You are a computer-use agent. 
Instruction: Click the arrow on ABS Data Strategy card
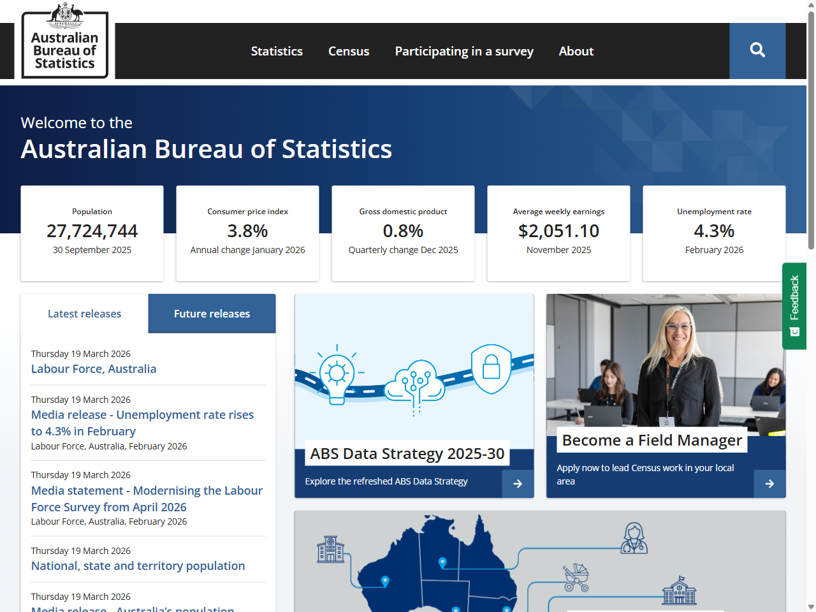pyautogui.click(x=518, y=484)
